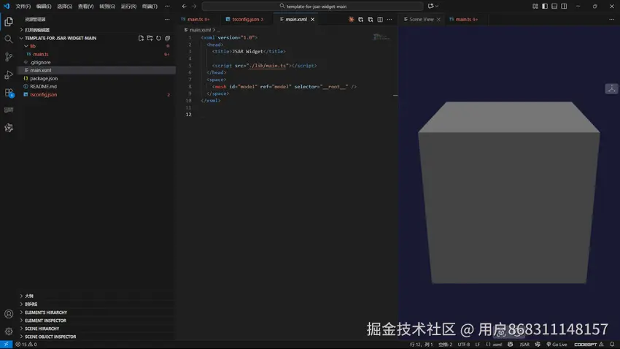620x349 pixels.
Task: Toggle primary side bar visibility
Action: [545, 7]
